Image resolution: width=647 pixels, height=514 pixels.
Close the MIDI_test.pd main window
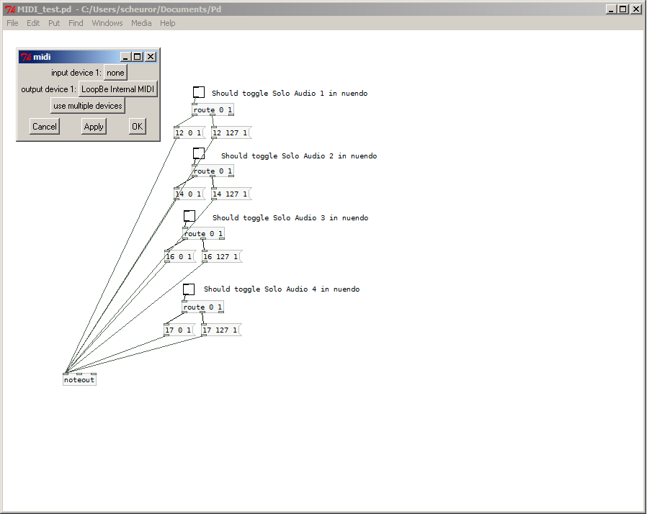636,9
